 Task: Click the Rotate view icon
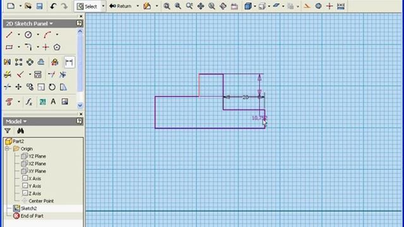(x=223, y=6)
